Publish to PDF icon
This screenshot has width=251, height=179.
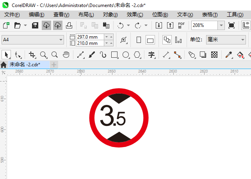(x=182, y=25)
